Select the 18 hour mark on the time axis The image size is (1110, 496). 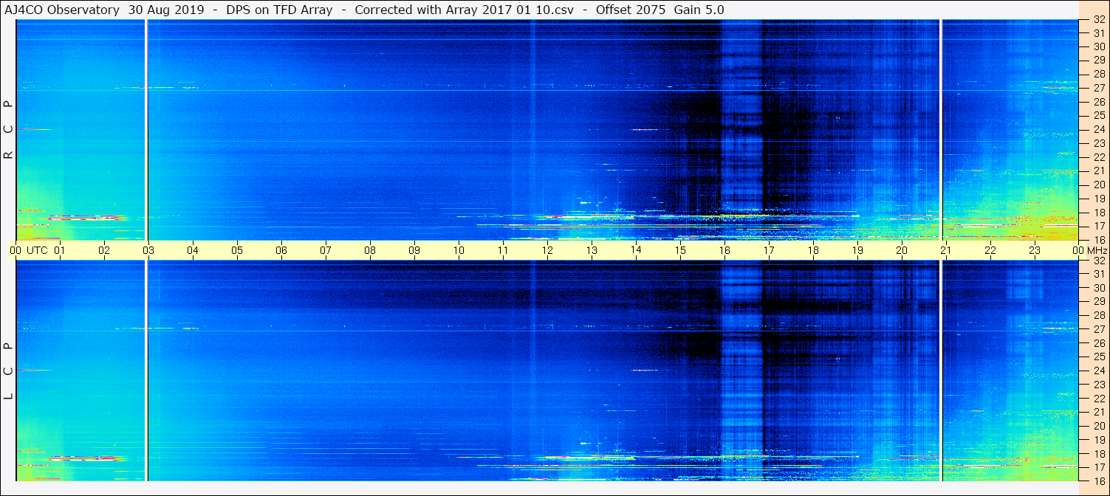pos(813,250)
